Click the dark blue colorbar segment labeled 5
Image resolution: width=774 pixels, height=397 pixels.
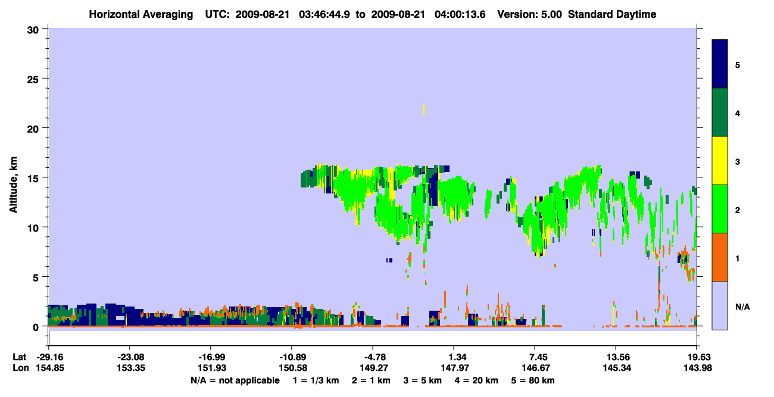pos(720,64)
